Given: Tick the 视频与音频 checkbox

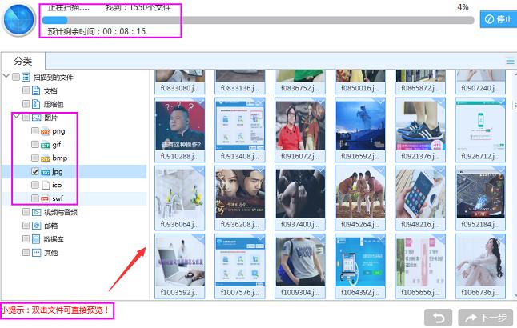Looking at the screenshot, I should point(26,212).
